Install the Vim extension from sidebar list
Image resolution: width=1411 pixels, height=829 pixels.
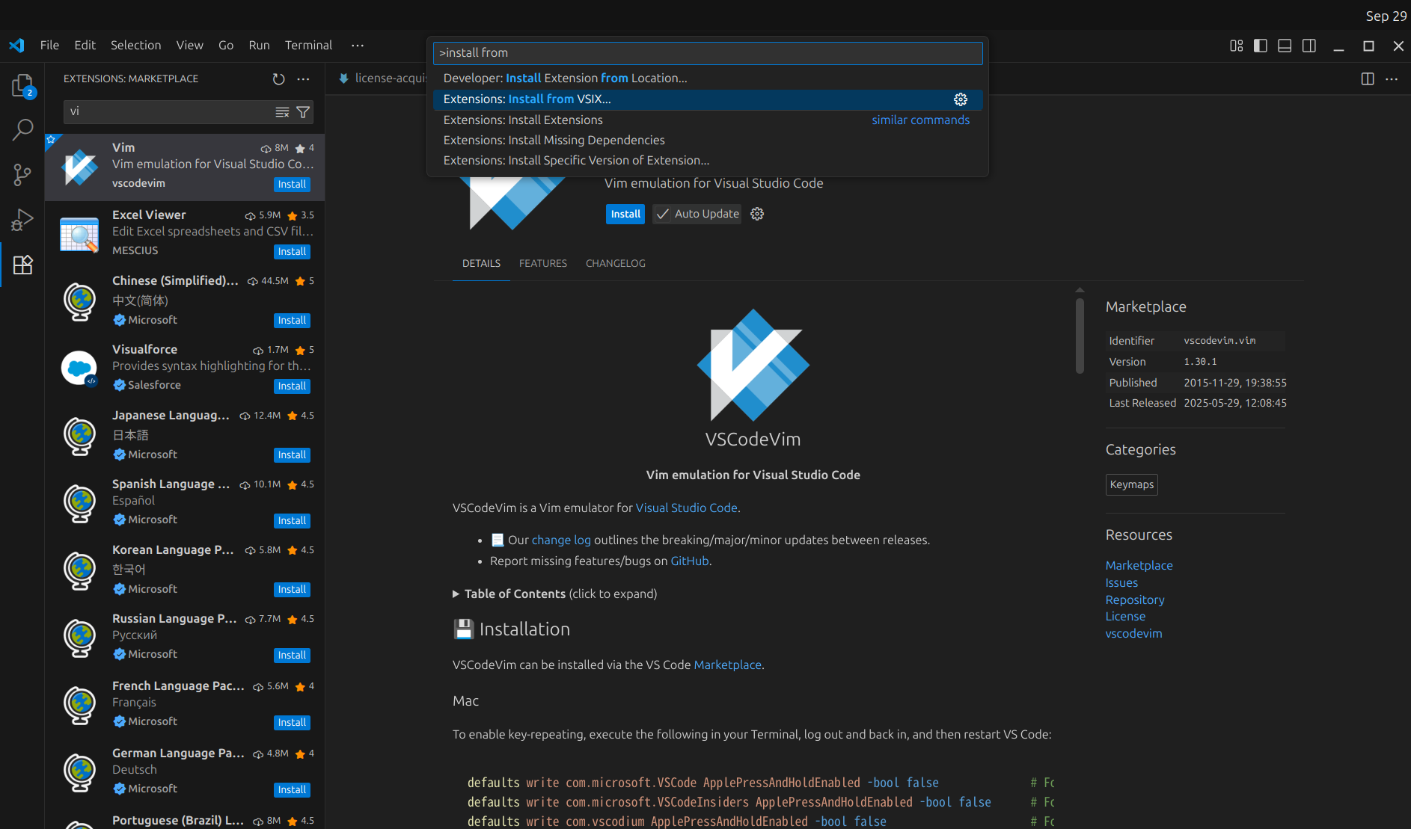[x=292, y=185]
